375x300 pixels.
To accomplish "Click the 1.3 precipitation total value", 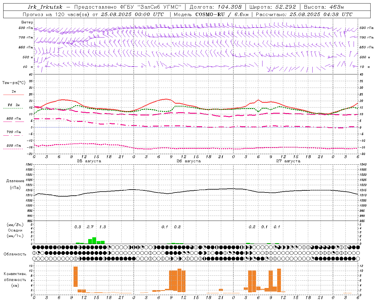I will point(103,227).
